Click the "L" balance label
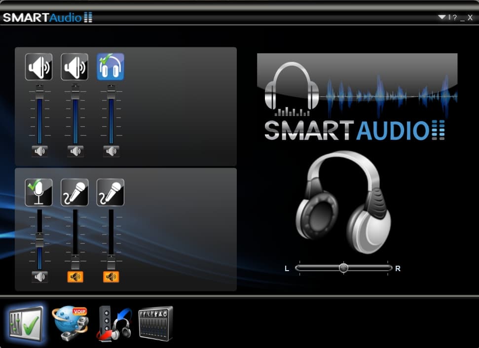 pyautogui.click(x=287, y=269)
